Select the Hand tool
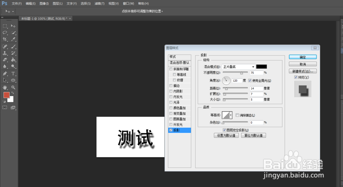Viewport: 343px width, 187px height. [x=5, y=87]
